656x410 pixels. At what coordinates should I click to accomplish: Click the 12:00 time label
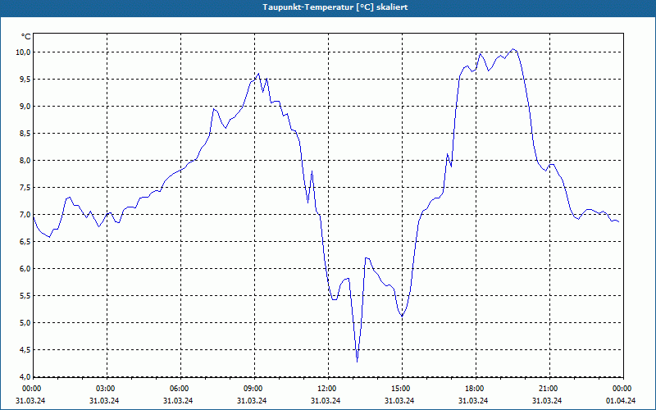[x=328, y=389]
